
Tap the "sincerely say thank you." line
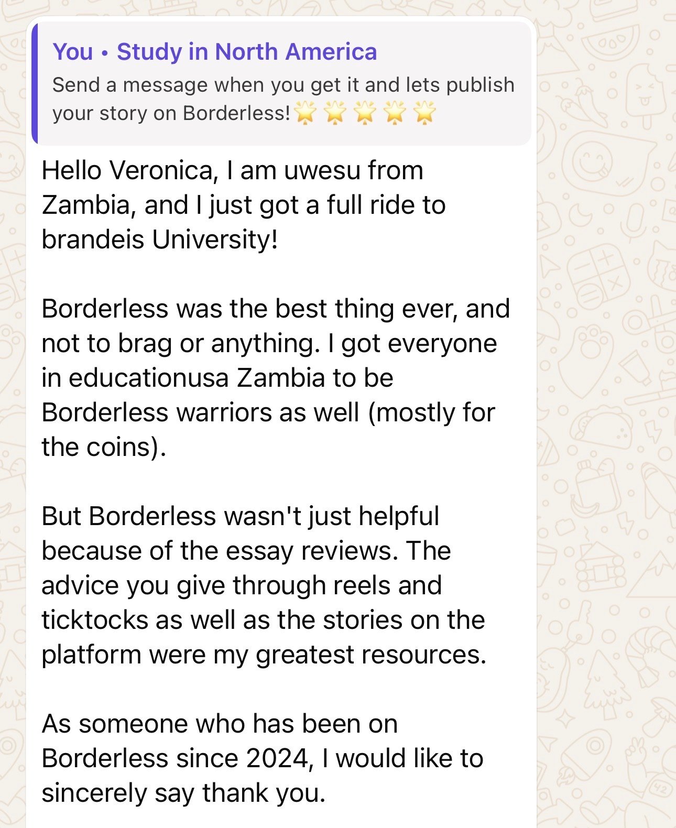coord(183,793)
